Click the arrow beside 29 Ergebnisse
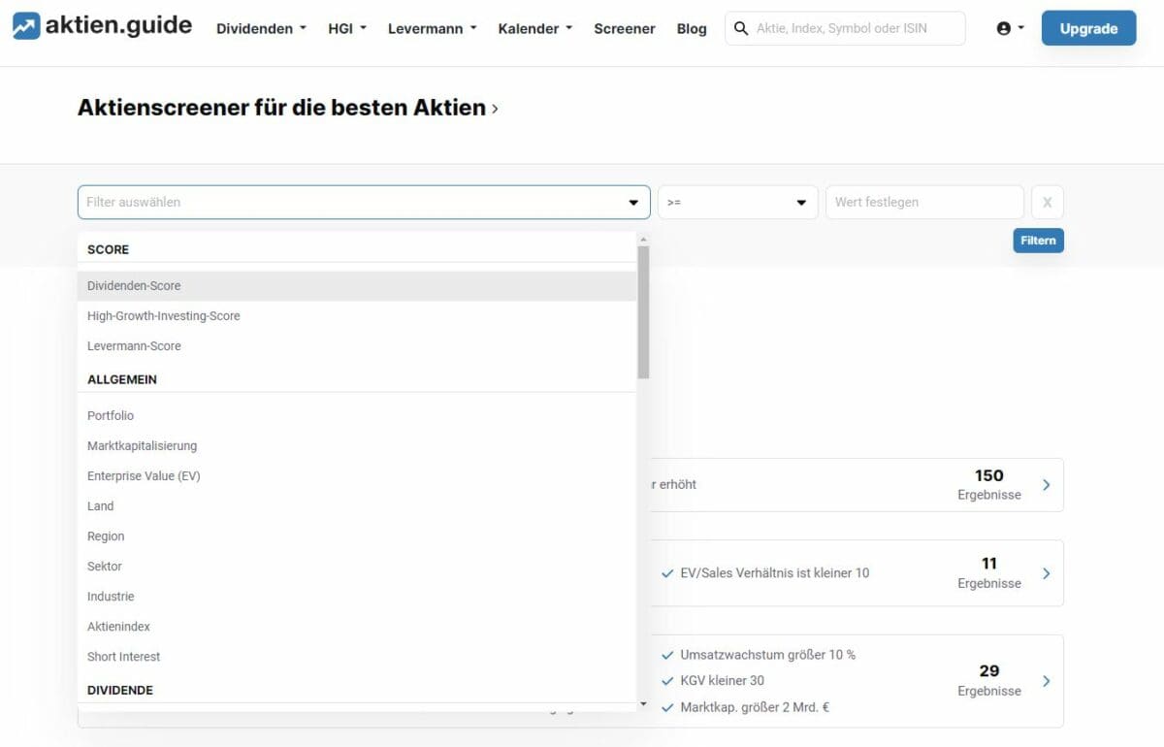 tap(1046, 681)
